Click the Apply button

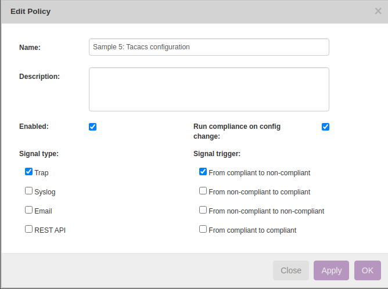click(x=331, y=270)
